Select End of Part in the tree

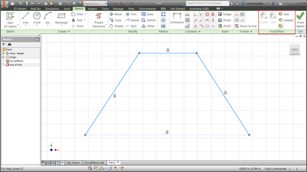coord(16,65)
